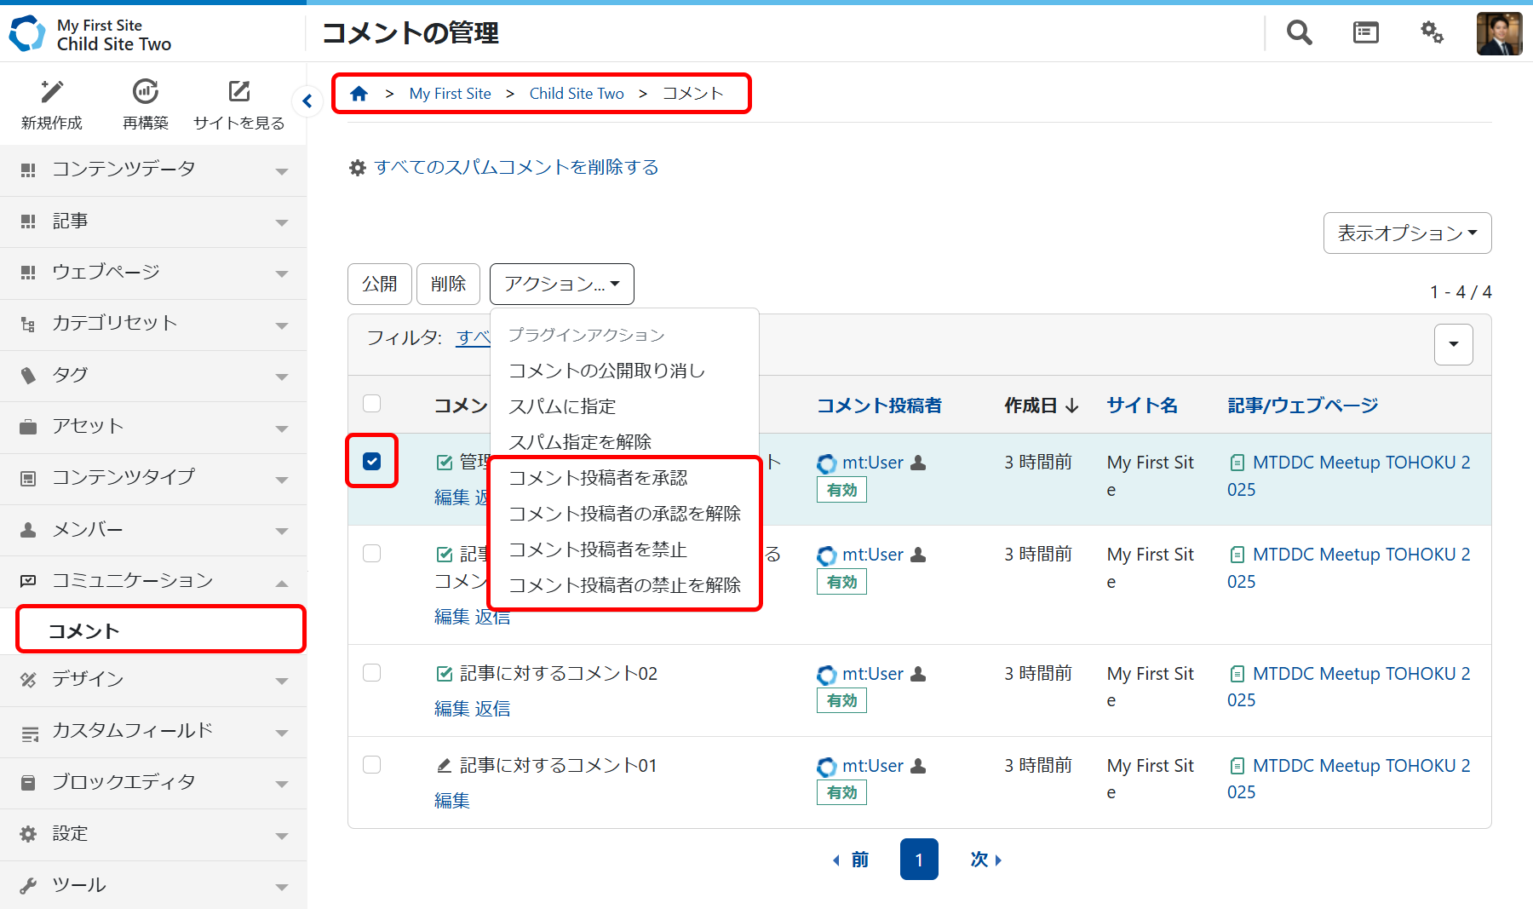This screenshot has height=909, width=1533.
Task: Open the サイトを見る view site icon
Action: click(x=238, y=92)
